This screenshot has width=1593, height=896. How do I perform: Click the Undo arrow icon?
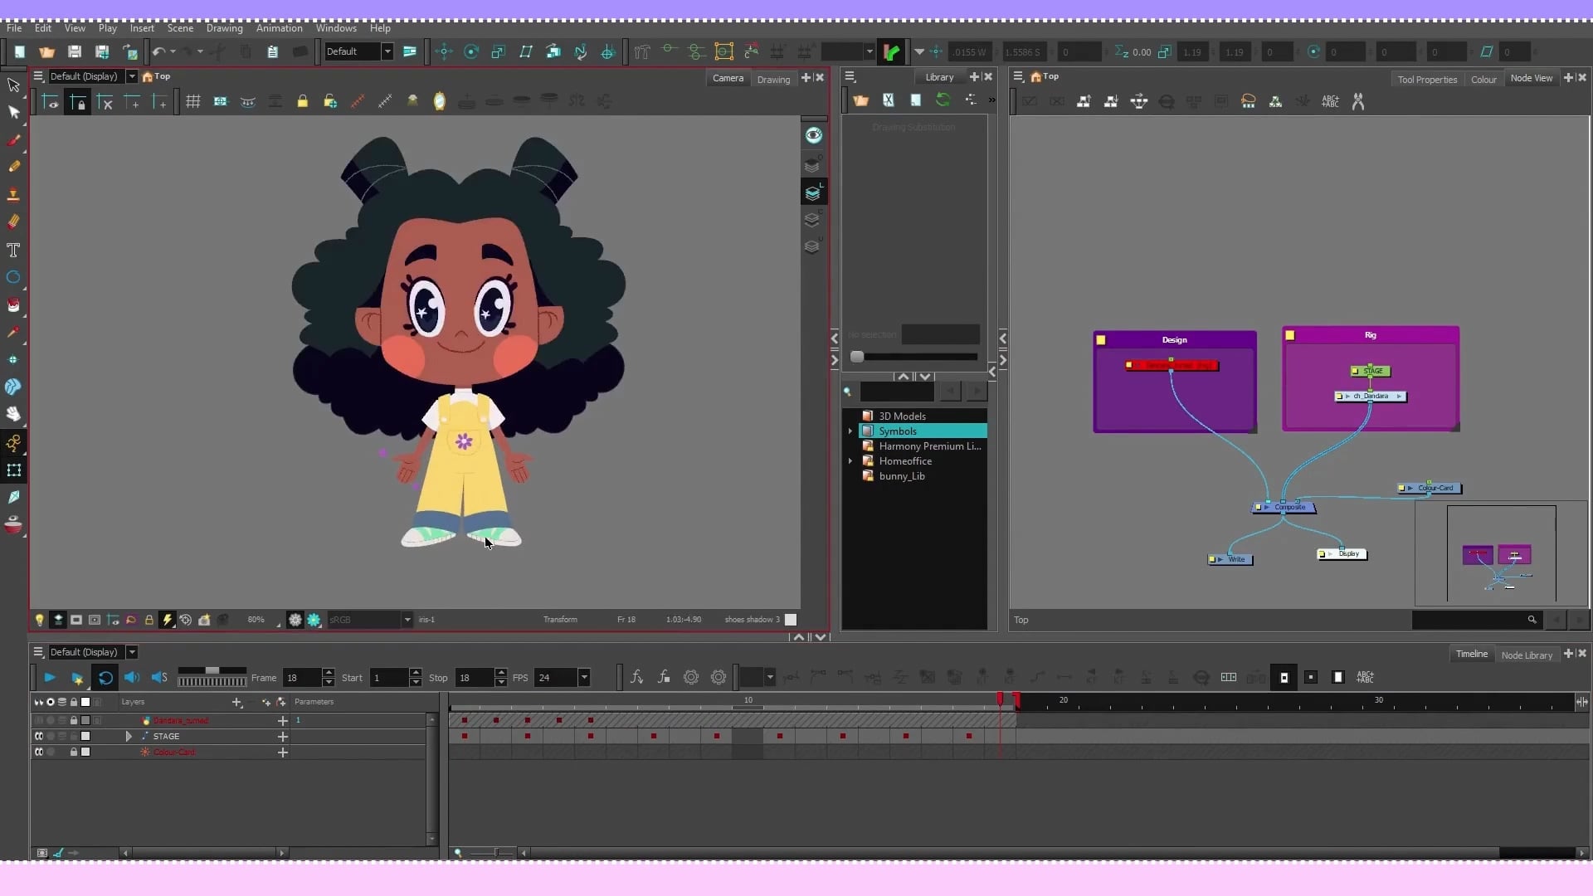(158, 51)
